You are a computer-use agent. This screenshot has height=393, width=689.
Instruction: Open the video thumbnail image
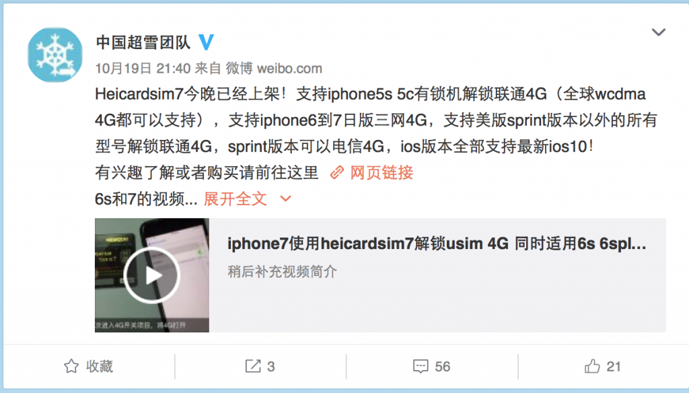click(152, 275)
